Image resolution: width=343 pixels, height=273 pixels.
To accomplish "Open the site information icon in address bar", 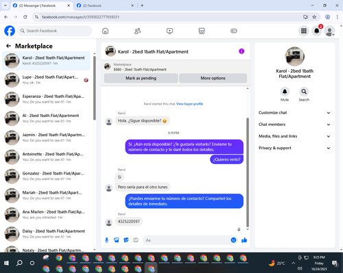I will [36, 17].
